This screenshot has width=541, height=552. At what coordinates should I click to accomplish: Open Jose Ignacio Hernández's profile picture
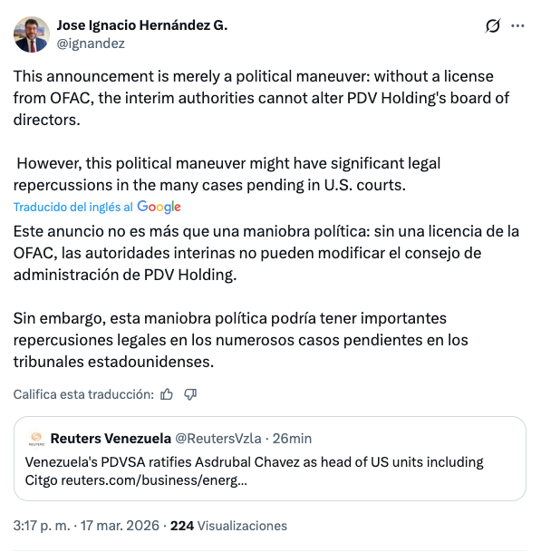tap(32, 34)
